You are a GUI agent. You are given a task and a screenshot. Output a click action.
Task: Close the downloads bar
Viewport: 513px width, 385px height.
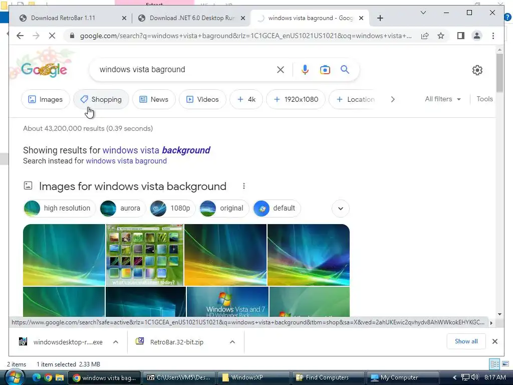pyautogui.click(x=494, y=341)
